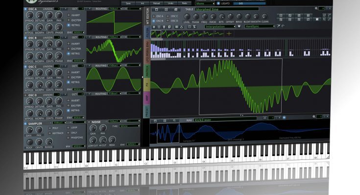This screenshot has width=360, height=195.
Task: Open the HardSync dropdown
Action: pyautogui.click(x=260, y=27)
